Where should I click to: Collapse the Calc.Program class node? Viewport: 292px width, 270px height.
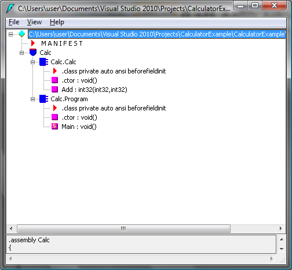(32, 99)
